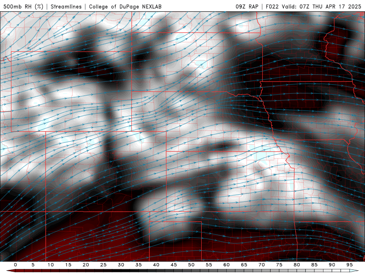Click the "60" value on the color scale
Image resolution: width=365 pixels, height=273 pixels.
click(226, 265)
